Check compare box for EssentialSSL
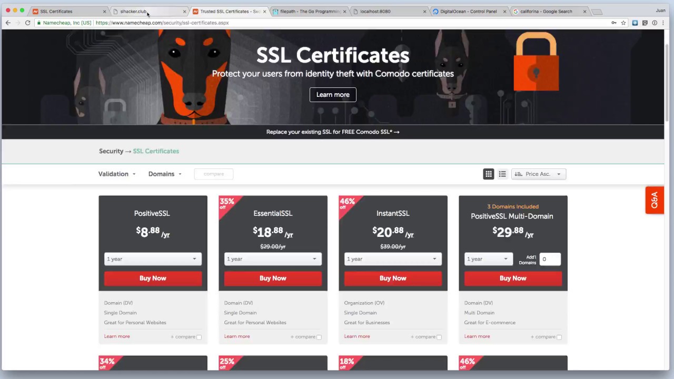The width and height of the screenshot is (674, 379). [x=319, y=337]
